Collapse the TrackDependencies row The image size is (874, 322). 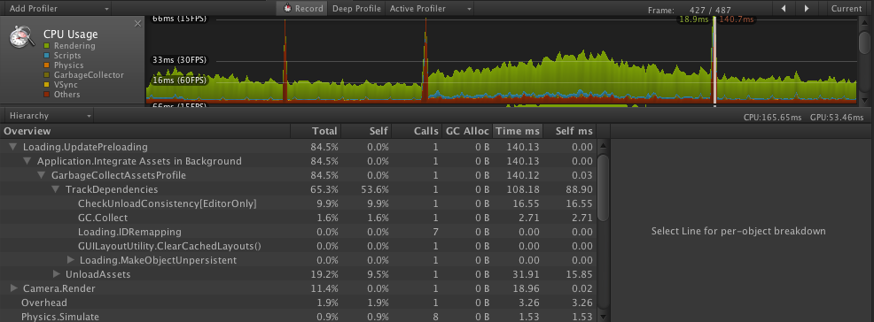[56, 189]
